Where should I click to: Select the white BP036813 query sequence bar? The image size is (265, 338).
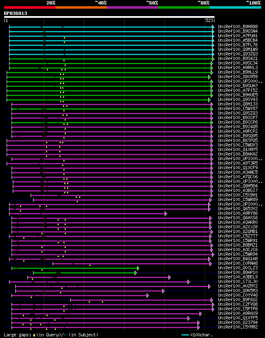click(109, 17)
